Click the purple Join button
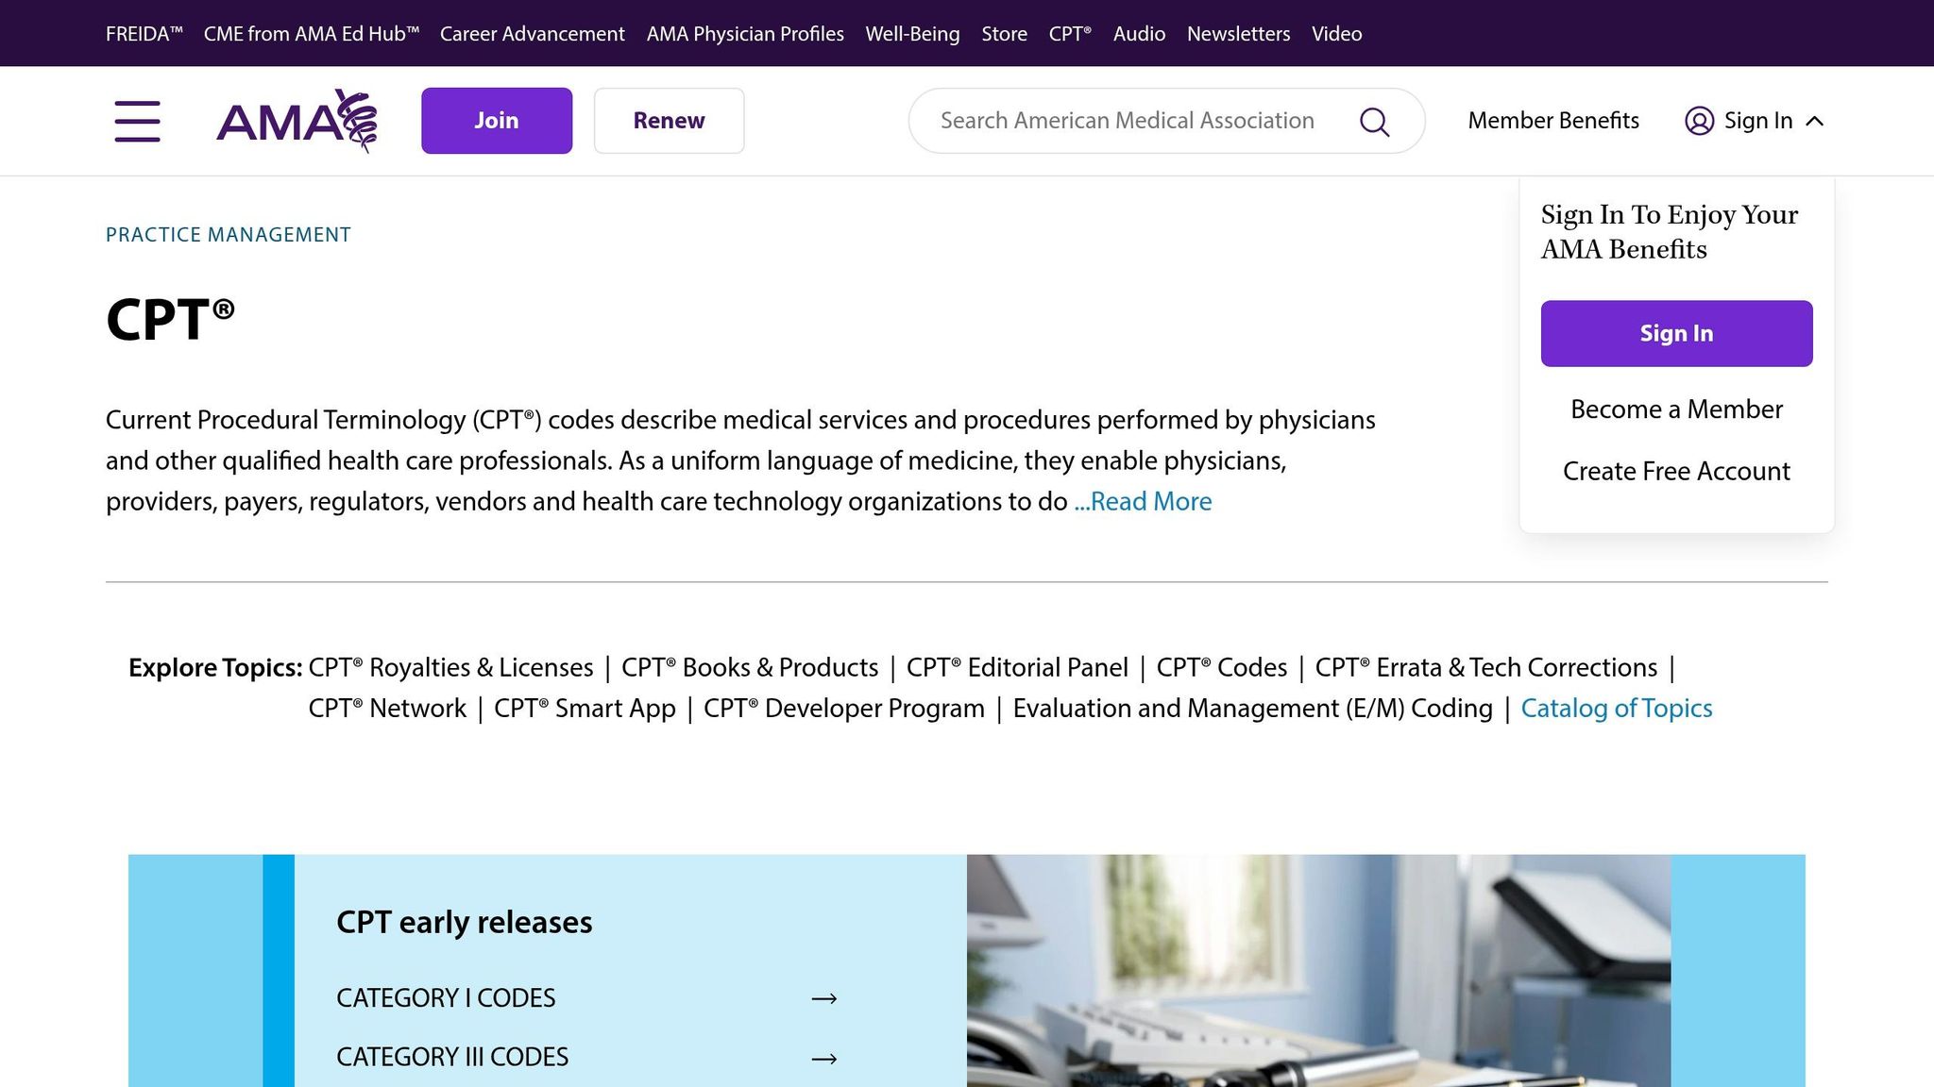This screenshot has height=1087, width=1934. (x=497, y=121)
